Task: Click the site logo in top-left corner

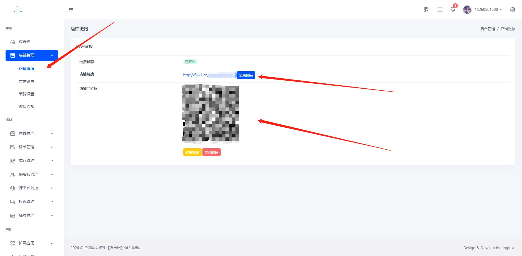Action: [x=18, y=10]
